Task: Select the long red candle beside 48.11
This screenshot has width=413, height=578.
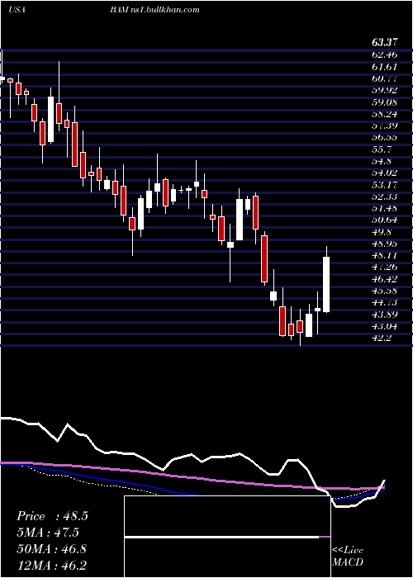Action: 264,259
